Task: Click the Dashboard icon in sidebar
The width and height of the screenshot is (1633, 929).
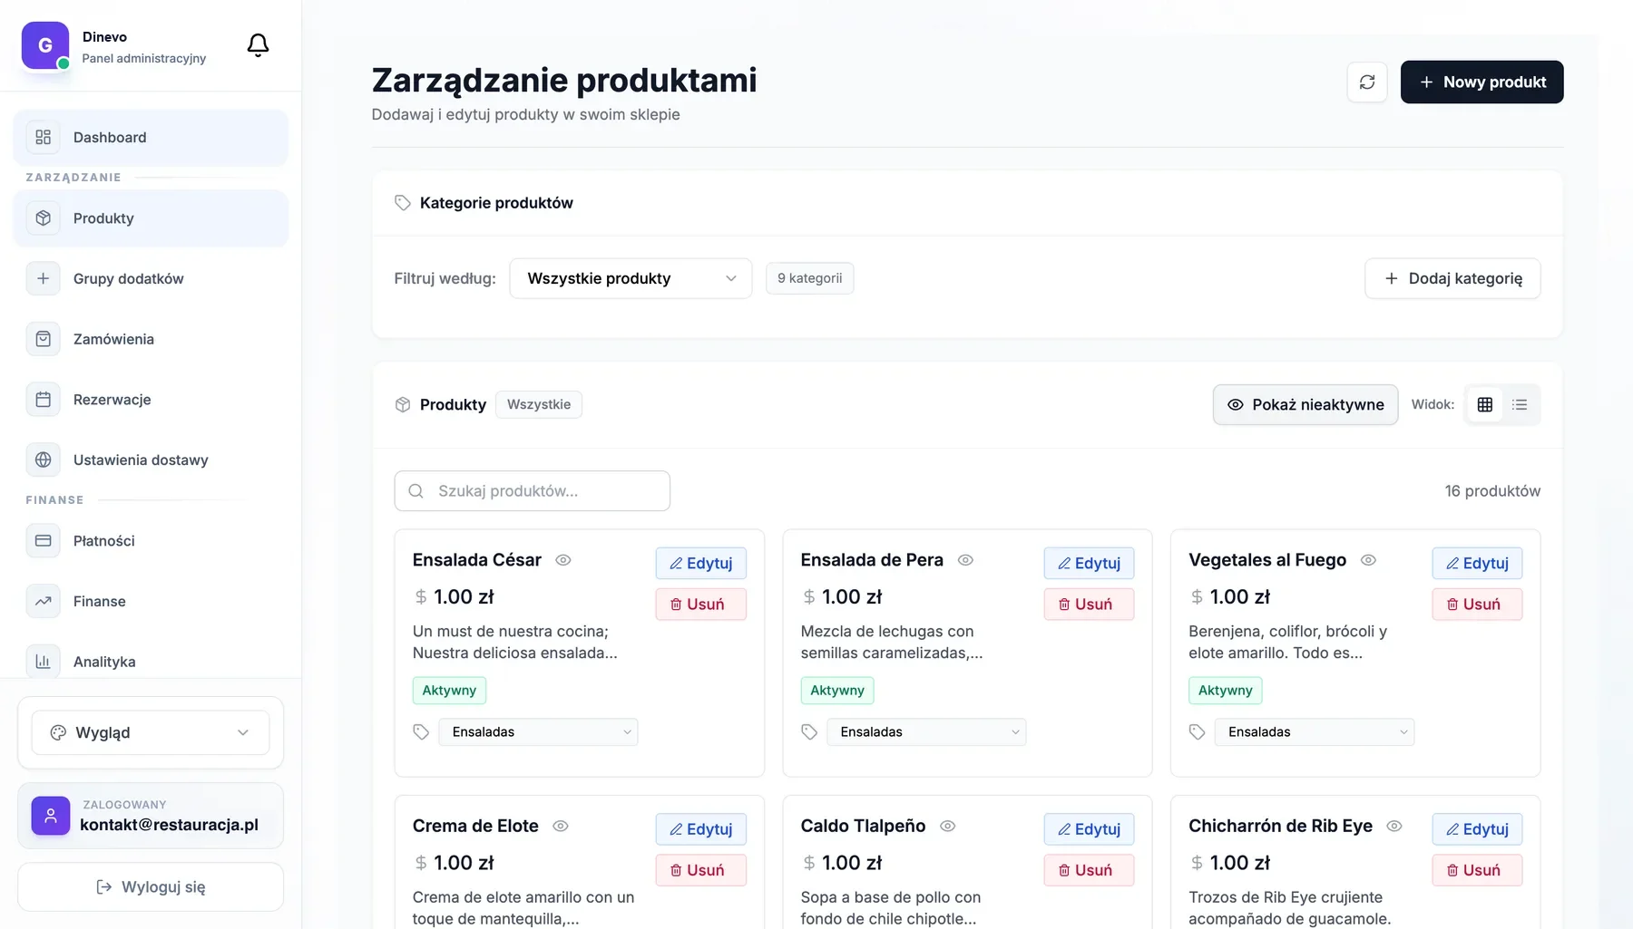Action: (x=43, y=138)
